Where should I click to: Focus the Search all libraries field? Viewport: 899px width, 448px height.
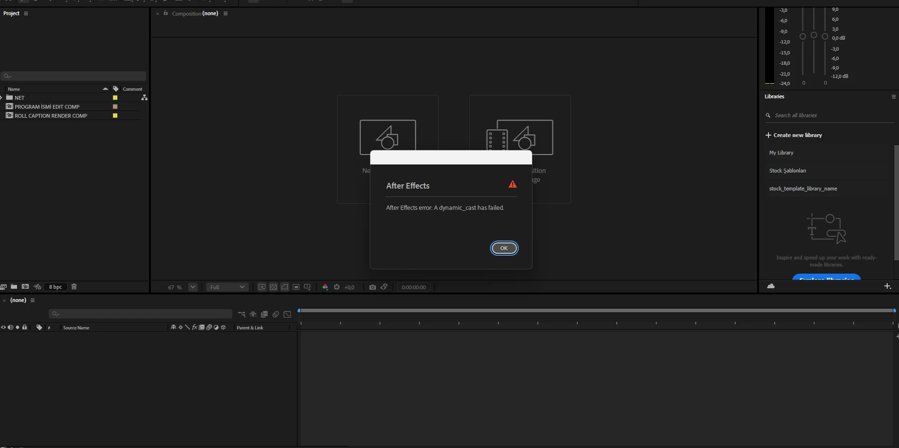pos(830,115)
